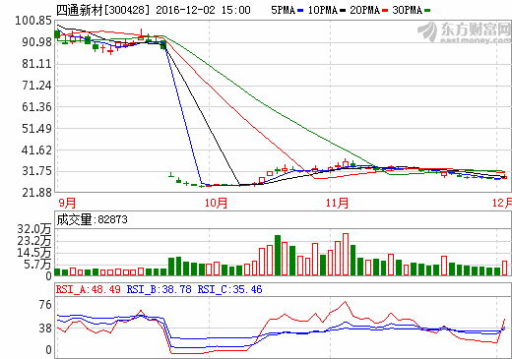
Task: Click the tallest red volume bar in November
Action: pos(346,254)
